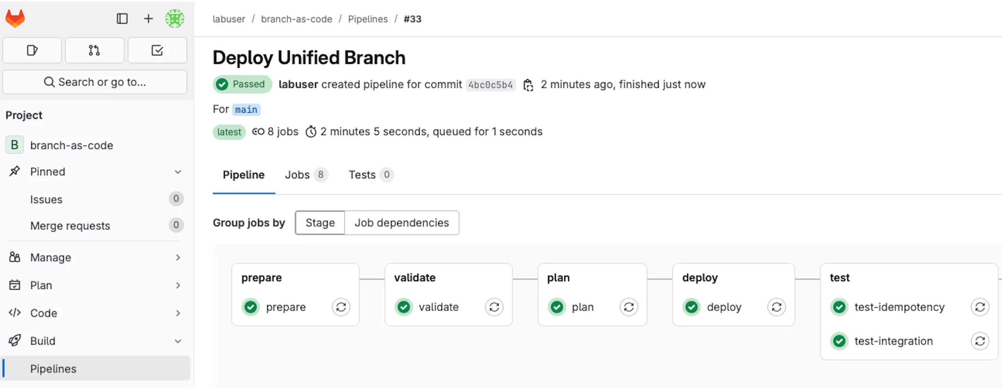Click the plus create-new icon
Image resolution: width=1002 pixels, height=388 pixels.
tap(148, 18)
